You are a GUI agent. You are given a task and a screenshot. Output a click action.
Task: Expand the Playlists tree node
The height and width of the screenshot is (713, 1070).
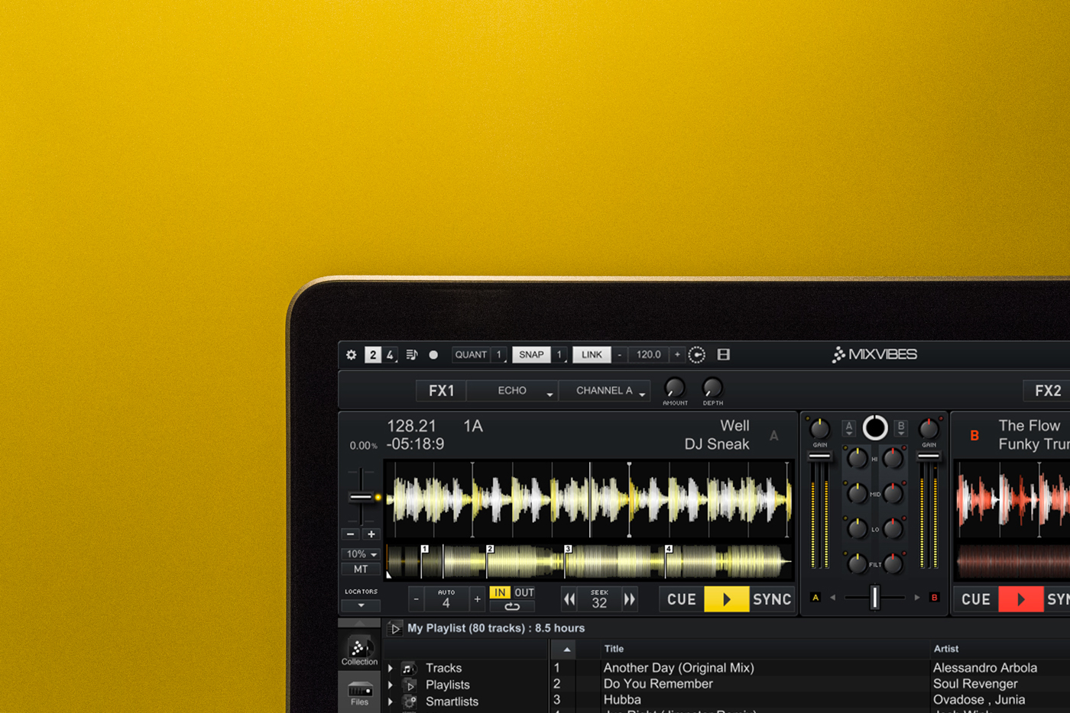tap(391, 686)
